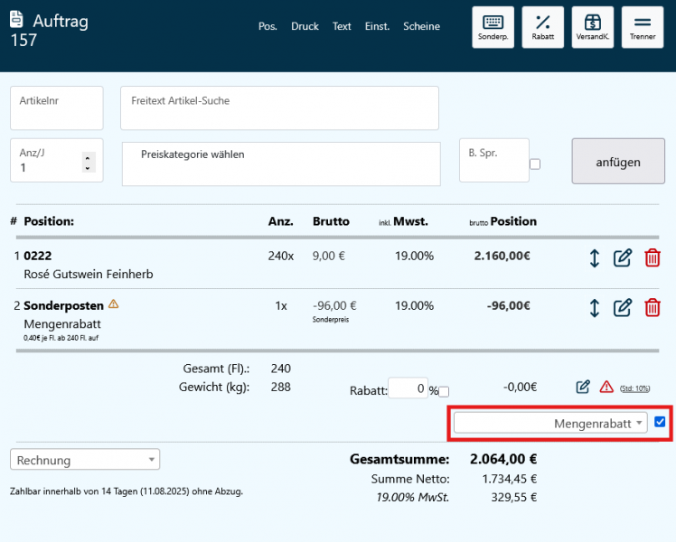This screenshot has height=542, width=676.
Task: Insert a separator with Trenner icon
Action: 643,27
